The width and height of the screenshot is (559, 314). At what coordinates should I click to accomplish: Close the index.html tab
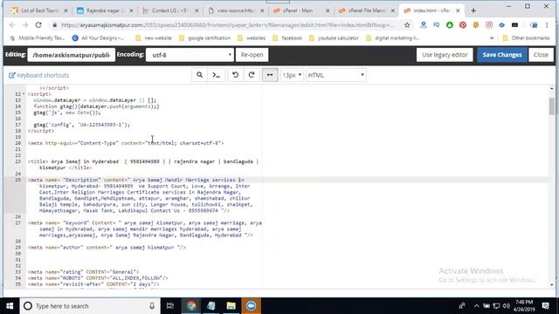click(458, 10)
